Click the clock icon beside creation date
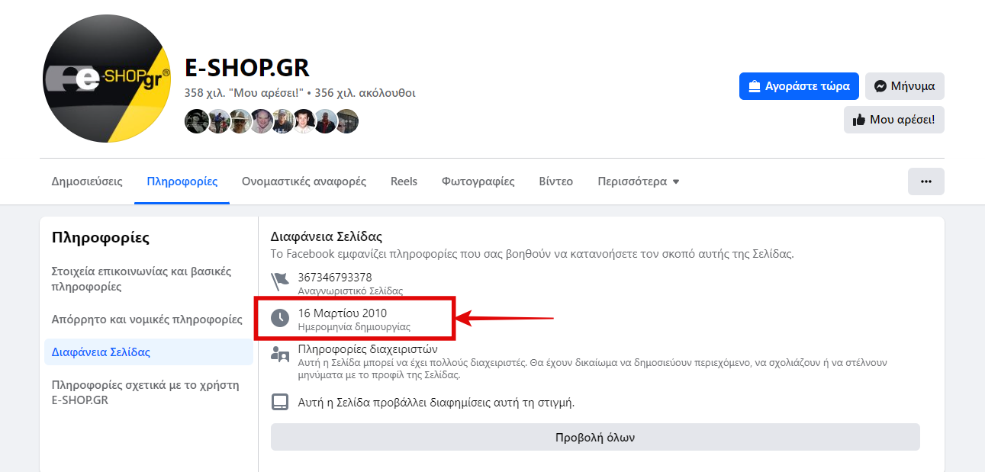This screenshot has height=472, width=985. [280, 318]
